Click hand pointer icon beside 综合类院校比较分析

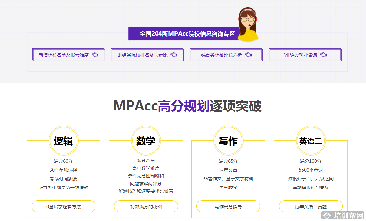(x=248, y=55)
